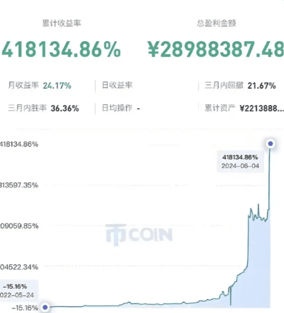Click the ¥28988387.48 total profit figure
Screen dimensions: 284x313
(215, 50)
